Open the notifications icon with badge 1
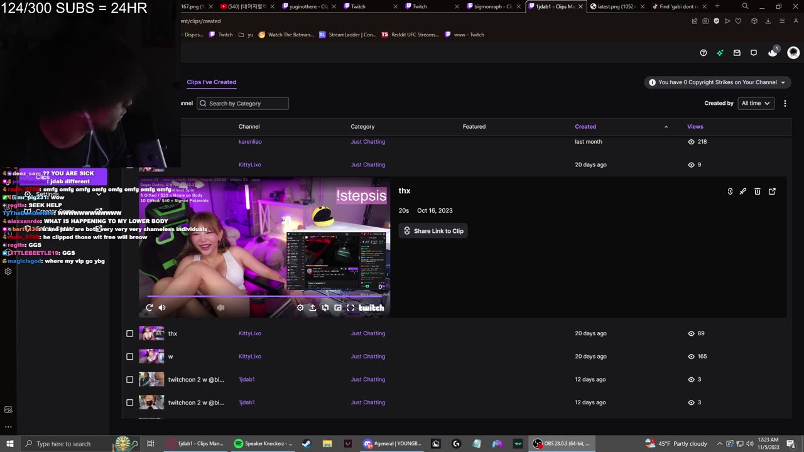 point(773,52)
